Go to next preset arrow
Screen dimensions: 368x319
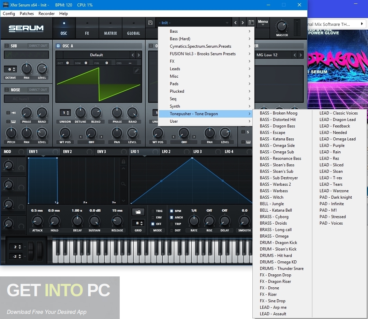pyautogui.click(x=243, y=23)
